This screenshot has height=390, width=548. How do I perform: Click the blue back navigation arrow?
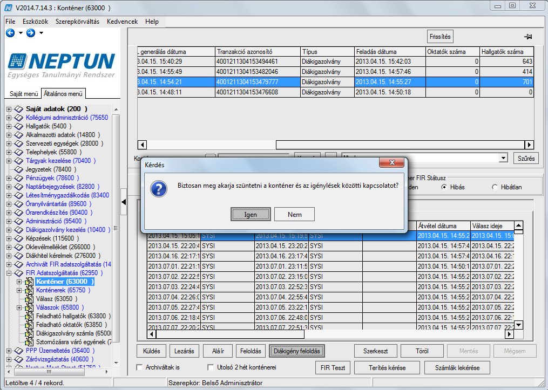(x=10, y=33)
